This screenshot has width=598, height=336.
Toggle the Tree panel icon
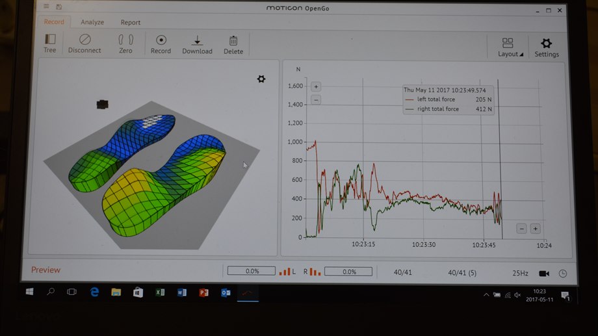[50, 40]
